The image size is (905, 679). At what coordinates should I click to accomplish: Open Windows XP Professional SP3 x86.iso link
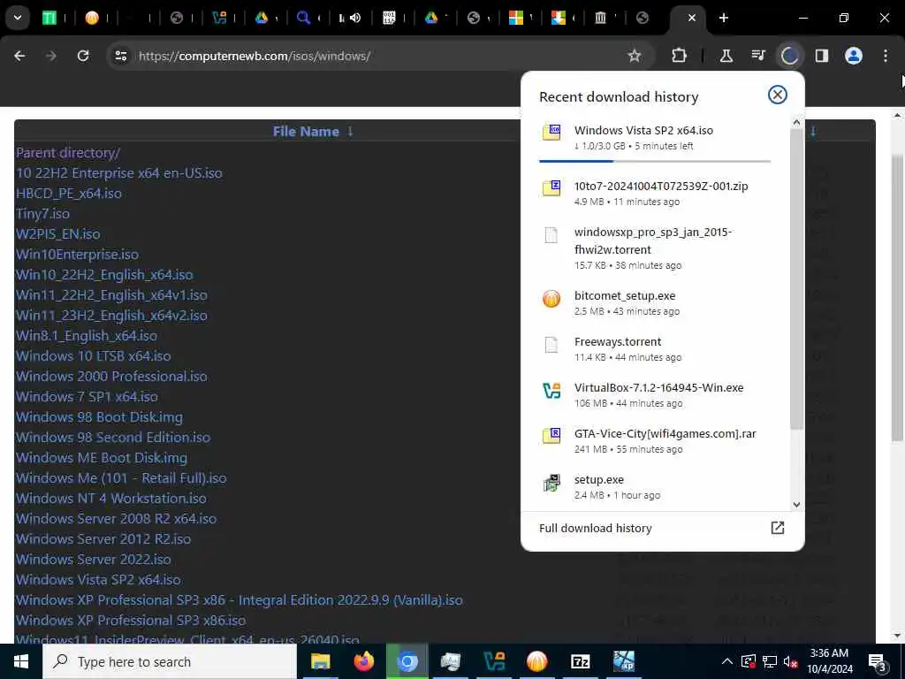(x=131, y=620)
